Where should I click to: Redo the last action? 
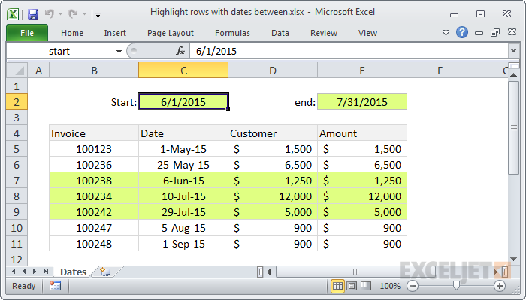pyautogui.click(x=73, y=13)
